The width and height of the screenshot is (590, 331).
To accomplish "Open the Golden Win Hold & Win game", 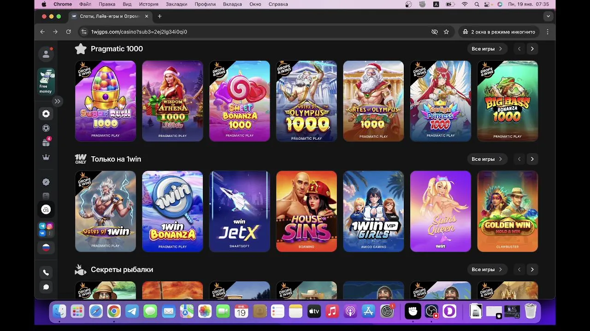I will coord(507,211).
